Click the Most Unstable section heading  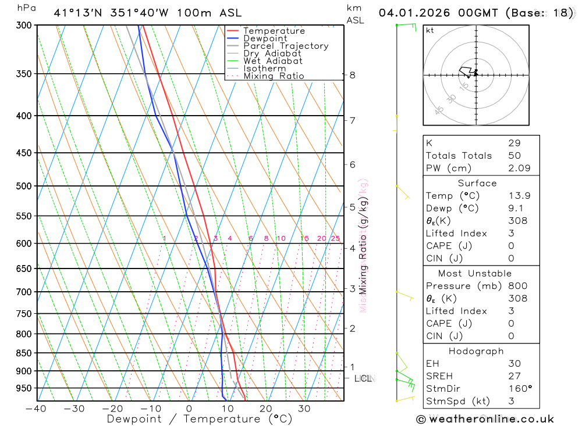[x=475, y=274]
